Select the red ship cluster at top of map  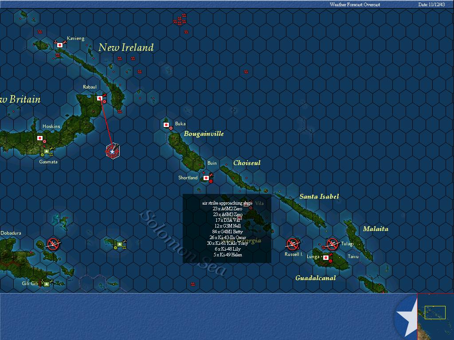[180, 19]
